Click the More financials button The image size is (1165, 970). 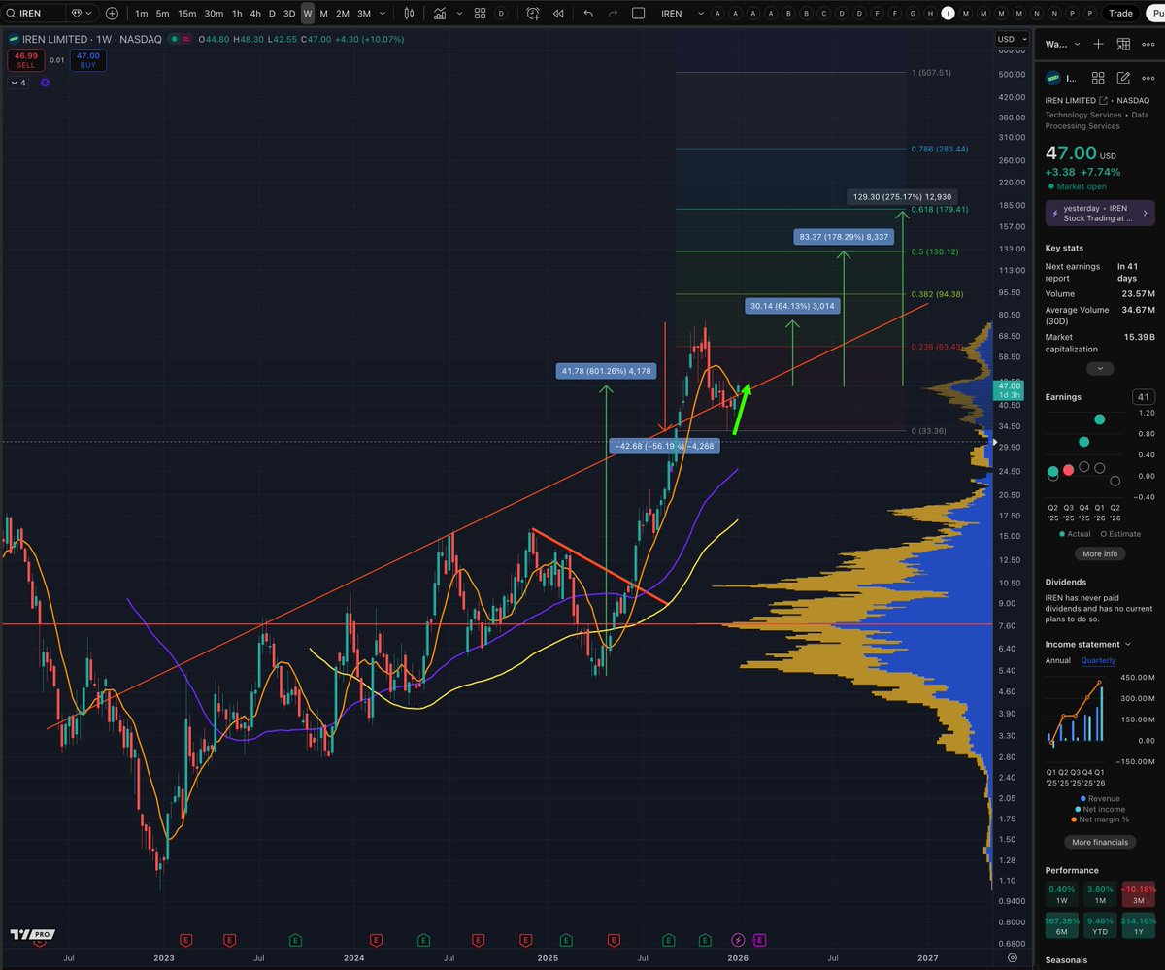click(x=1099, y=842)
